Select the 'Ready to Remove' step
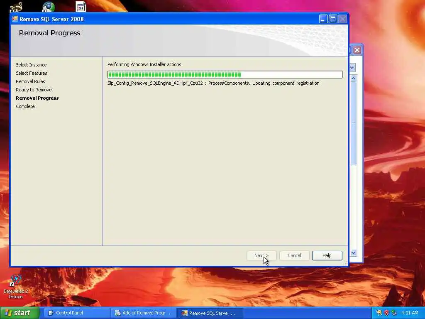Image resolution: width=425 pixels, height=319 pixels. (x=34, y=90)
